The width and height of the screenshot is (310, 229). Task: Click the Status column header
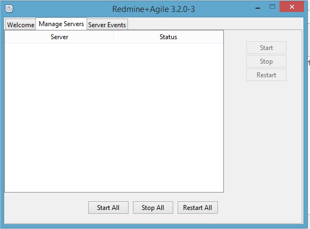[x=168, y=37]
